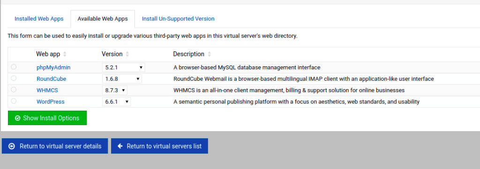Click the form explanation text about third-party web apps
Viewport: 480px width, 169px height.
[x=152, y=36]
